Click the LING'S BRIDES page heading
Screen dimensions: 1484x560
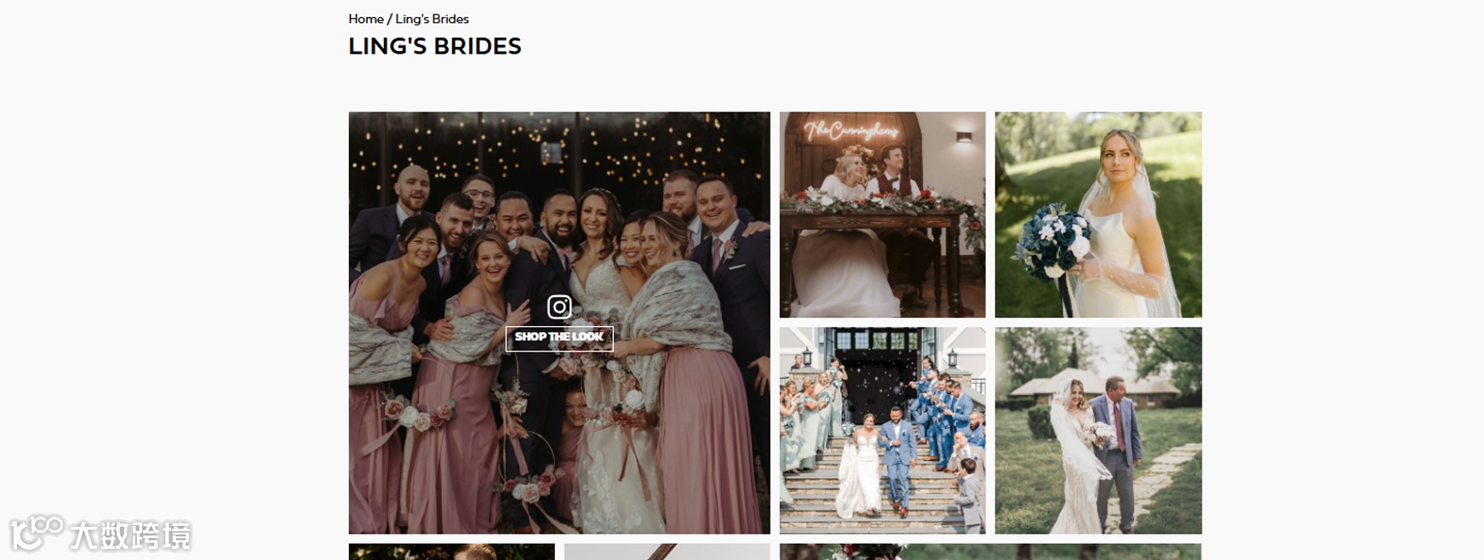click(x=435, y=46)
